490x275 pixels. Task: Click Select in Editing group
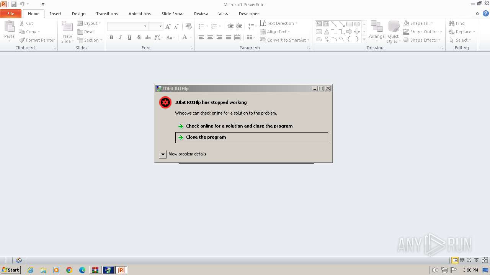point(460,40)
